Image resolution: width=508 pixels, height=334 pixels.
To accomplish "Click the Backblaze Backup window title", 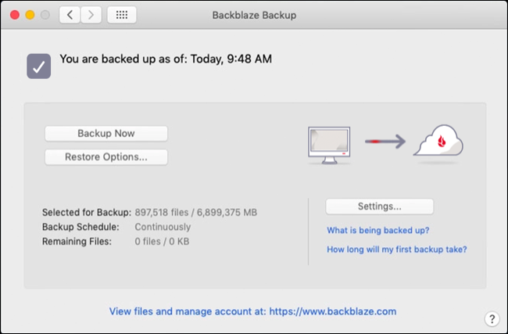I will point(254,15).
